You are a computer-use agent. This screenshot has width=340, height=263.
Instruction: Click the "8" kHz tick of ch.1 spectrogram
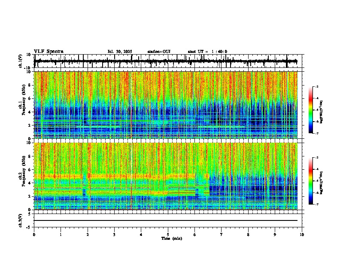(x=30, y=85)
